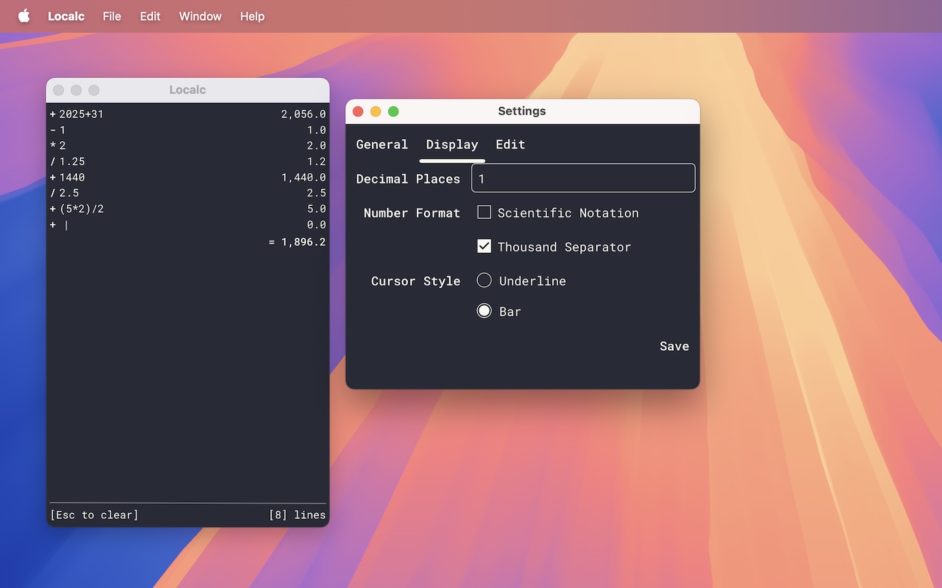Disable the Thousand Separator checkbox
The width and height of the screenshot is (942, 588).
click(484, 246)
